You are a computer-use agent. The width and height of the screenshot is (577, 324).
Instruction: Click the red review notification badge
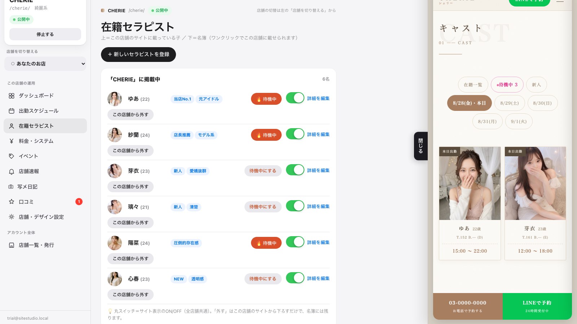coord(79,202)
